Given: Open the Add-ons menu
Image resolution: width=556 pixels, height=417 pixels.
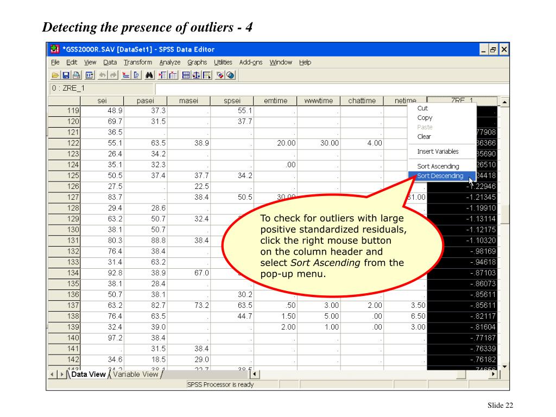Looking at the screenshot, I should tap(251, 62).
